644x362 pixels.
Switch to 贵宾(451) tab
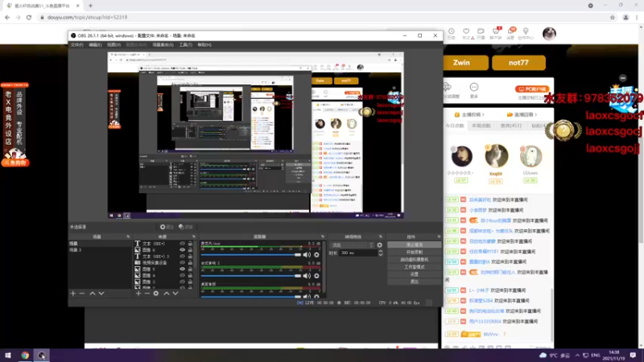(510, 125)
